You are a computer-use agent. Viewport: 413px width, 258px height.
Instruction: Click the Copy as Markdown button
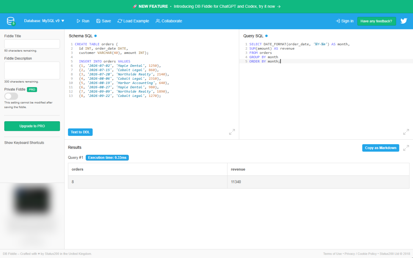tap(381, 148)
